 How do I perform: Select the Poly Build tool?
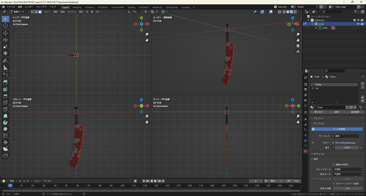5,116
